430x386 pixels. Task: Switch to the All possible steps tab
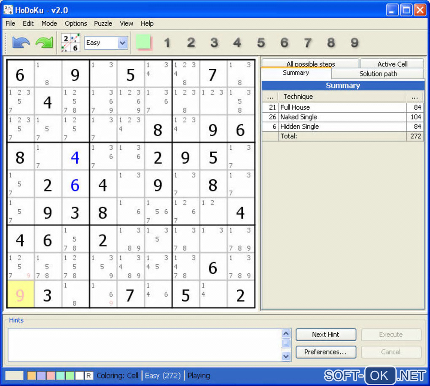coord(310,64)
